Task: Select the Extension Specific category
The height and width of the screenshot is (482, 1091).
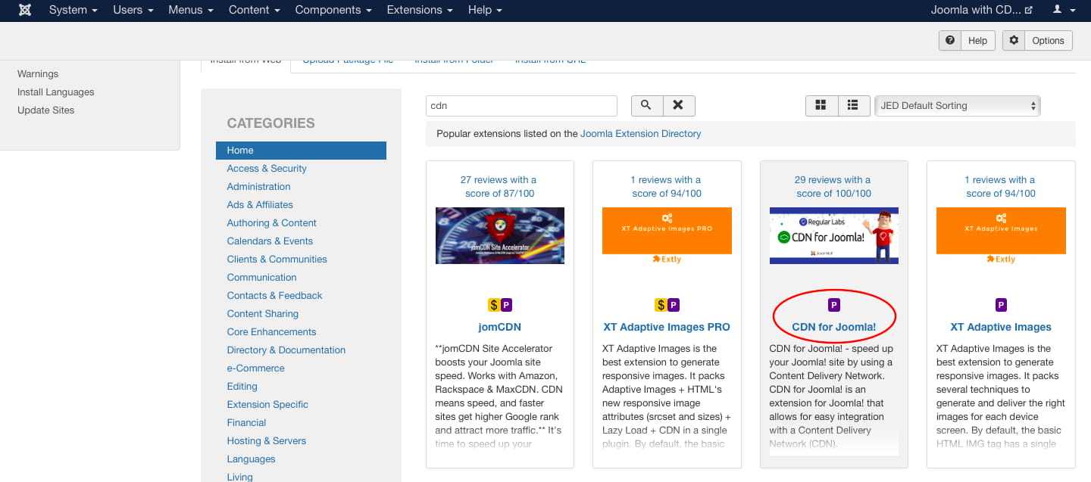Action: [267, 404]
